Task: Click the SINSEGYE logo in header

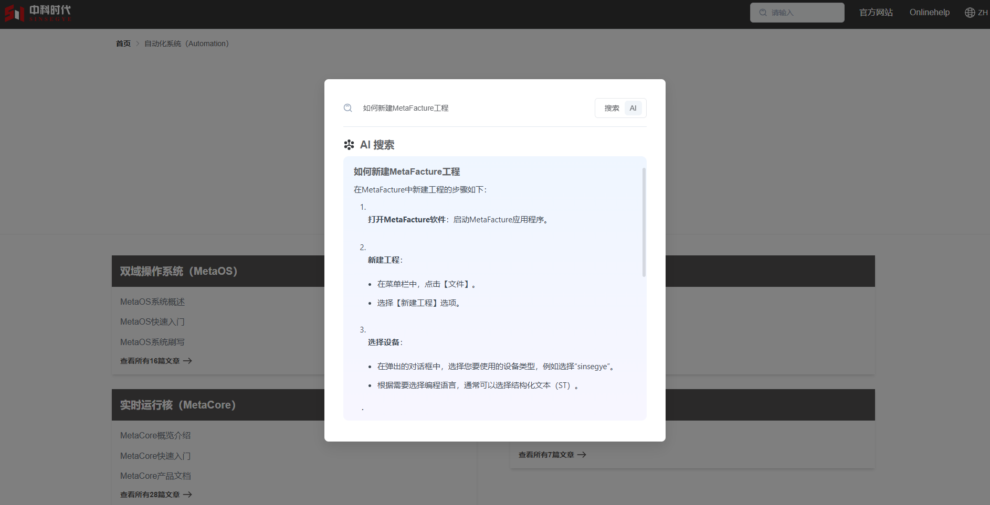Action: point(38,13)
